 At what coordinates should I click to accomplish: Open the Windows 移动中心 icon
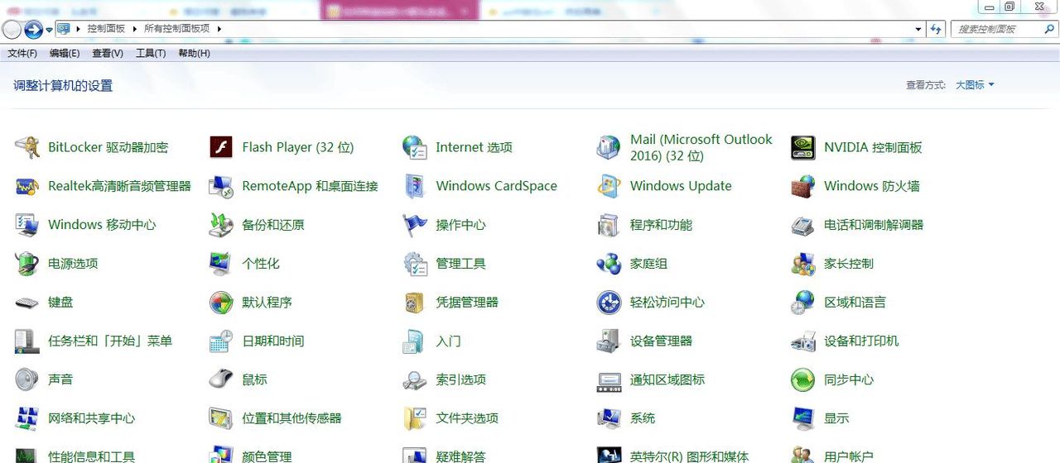tap(27, 225)
